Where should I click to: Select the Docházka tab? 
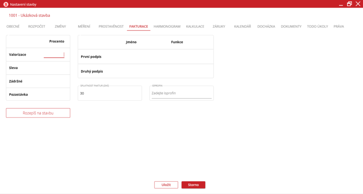point(266,27)
